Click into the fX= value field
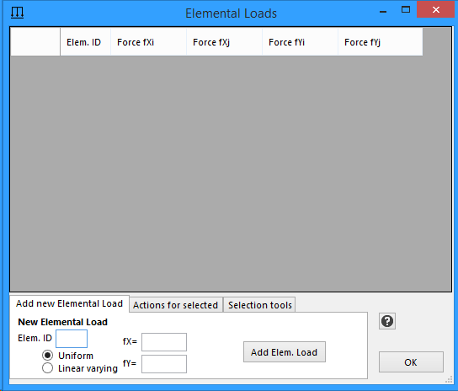 164,342
